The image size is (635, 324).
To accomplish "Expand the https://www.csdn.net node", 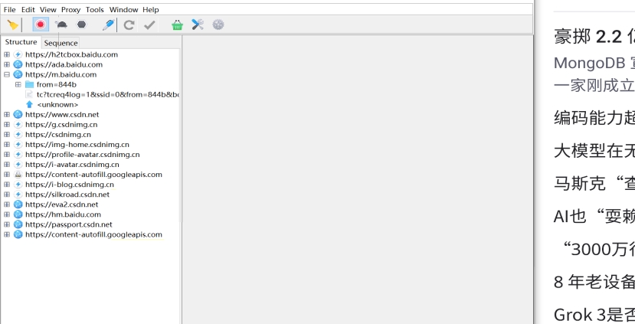I will [x=7, y=114].
